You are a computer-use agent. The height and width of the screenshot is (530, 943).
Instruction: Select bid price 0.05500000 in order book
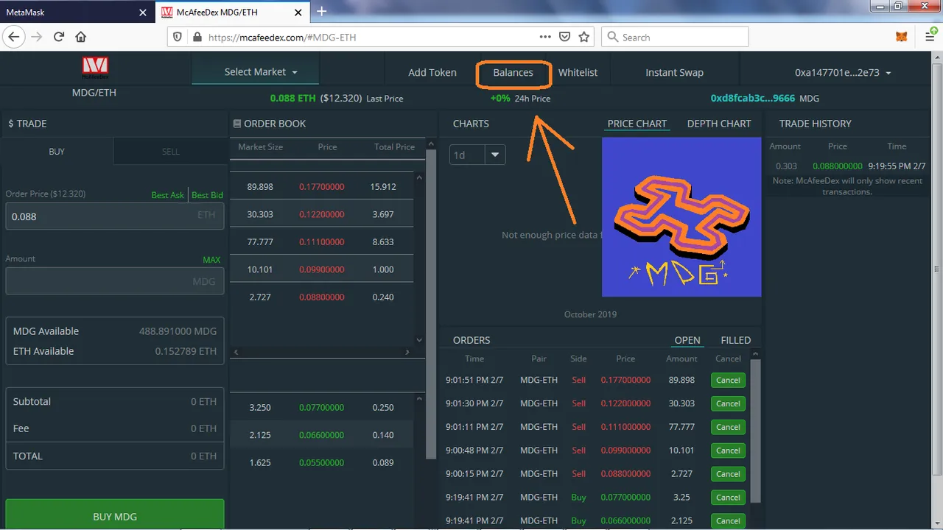(321, 463)
